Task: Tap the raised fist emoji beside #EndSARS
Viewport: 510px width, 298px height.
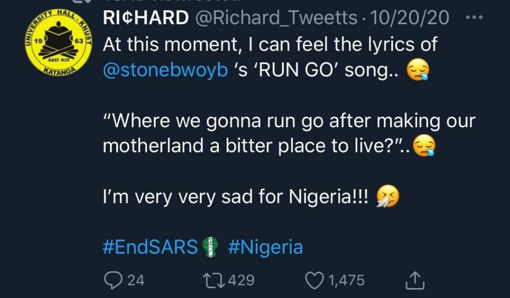Action: coord(210,247)
